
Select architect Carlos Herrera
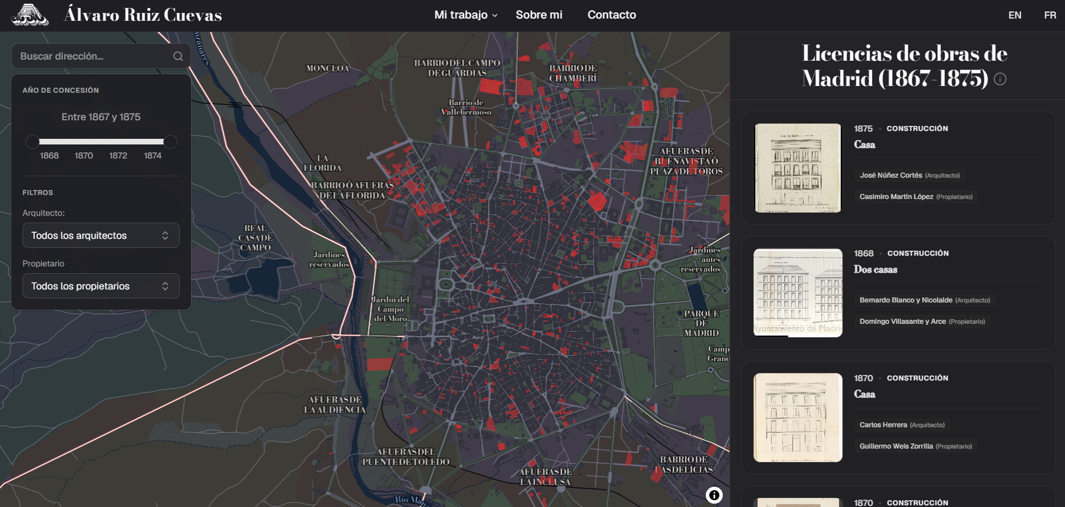click(902, 425)
